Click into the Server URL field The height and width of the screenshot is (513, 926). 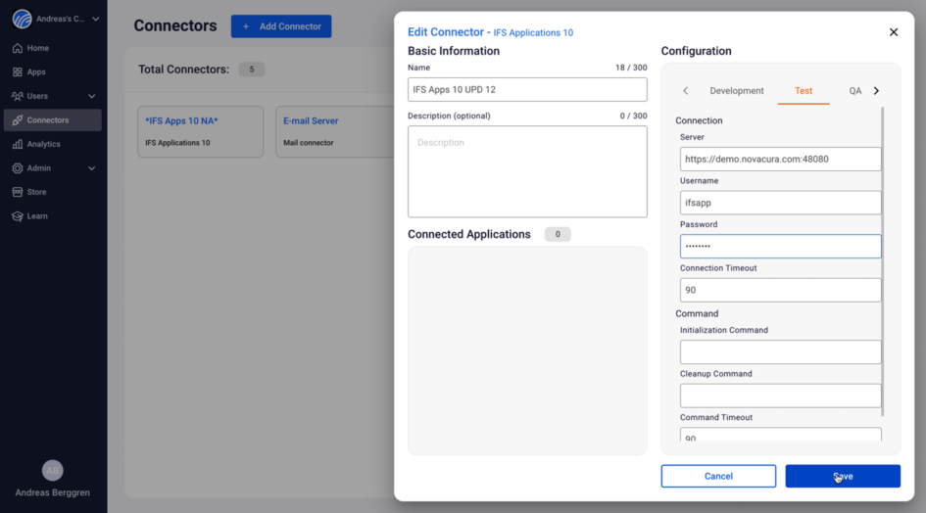[x=780, y=159]
